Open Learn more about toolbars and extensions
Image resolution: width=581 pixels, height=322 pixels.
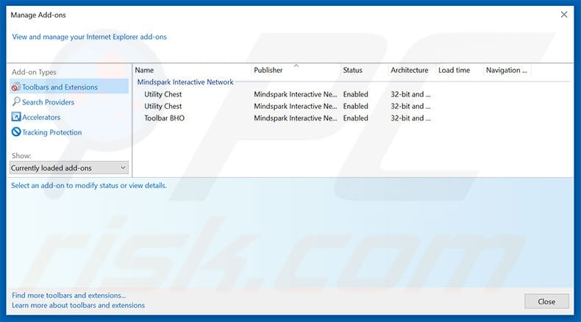coord(79,305)
